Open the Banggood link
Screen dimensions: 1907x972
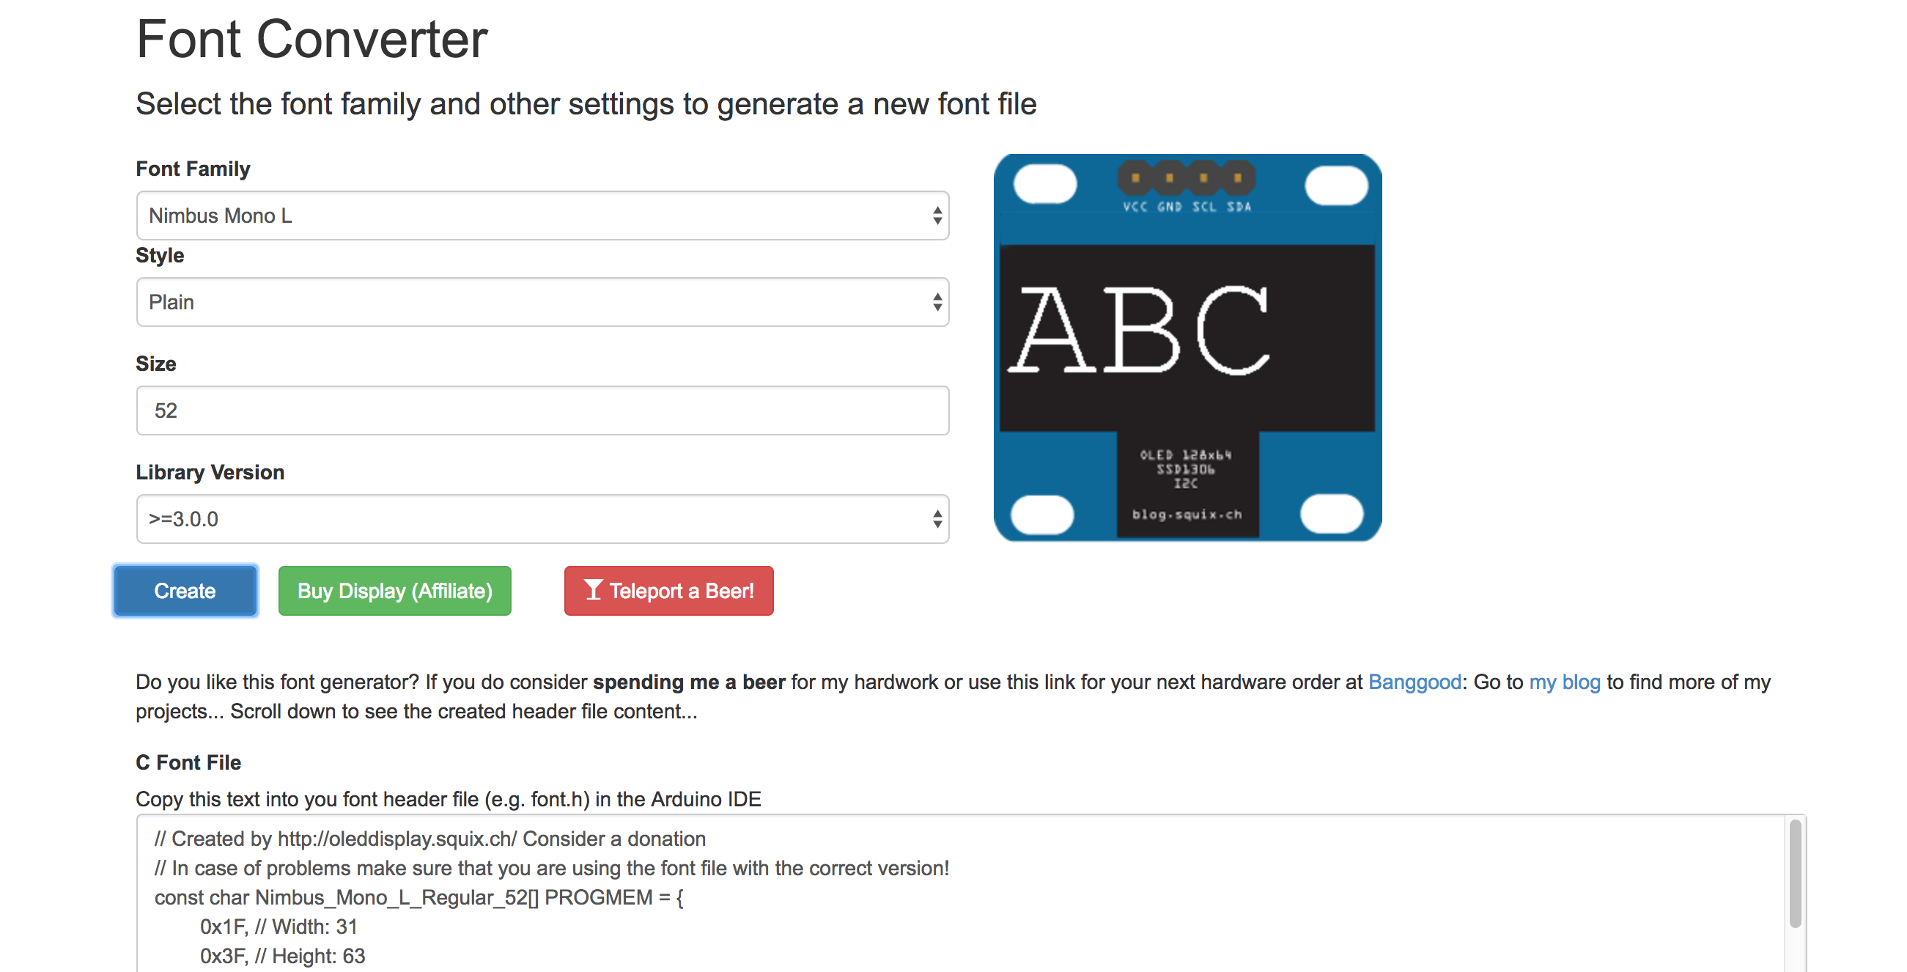tap(1414, 682)
